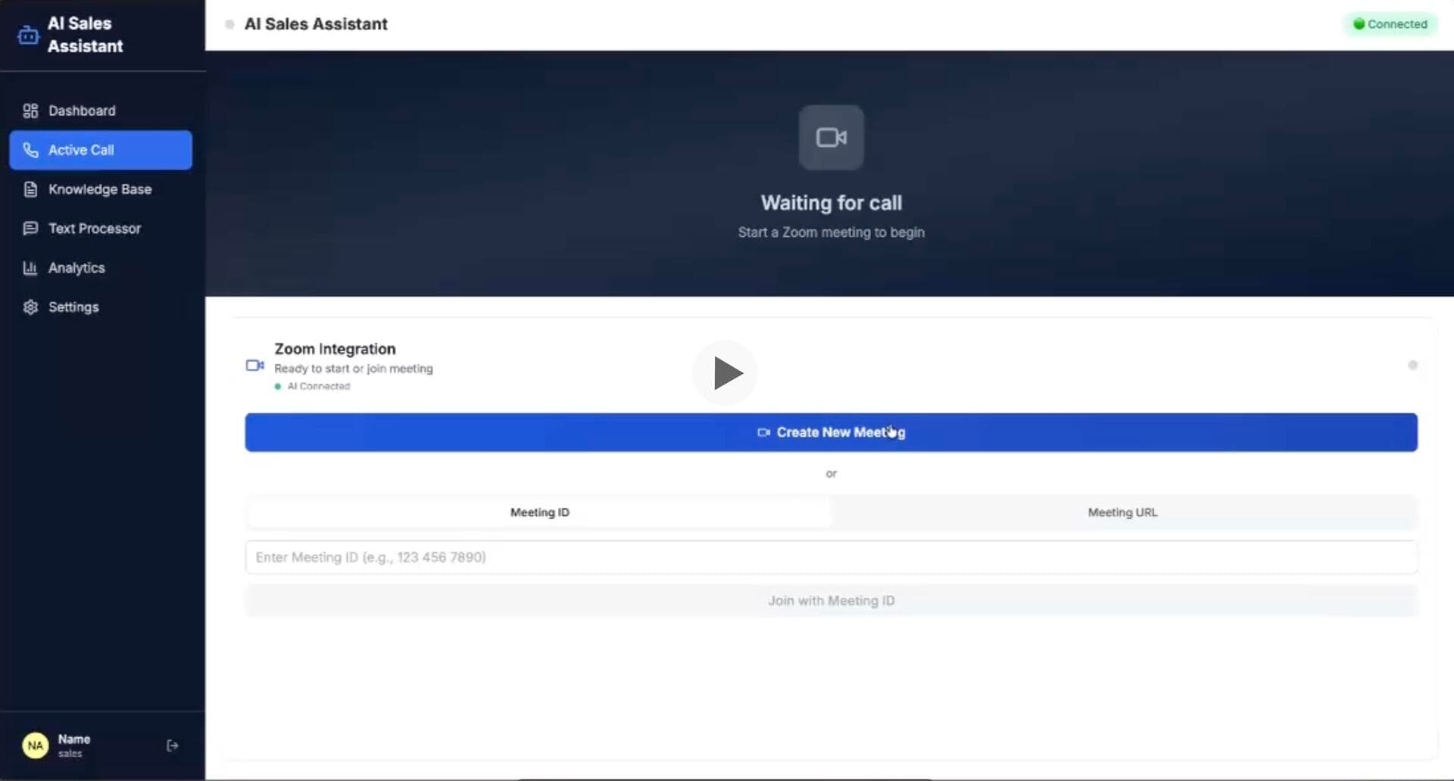1454x781 pixels.
Task: Click the Join with Meeting ID button
Action: pyautogui.click(x=831, y=600)
